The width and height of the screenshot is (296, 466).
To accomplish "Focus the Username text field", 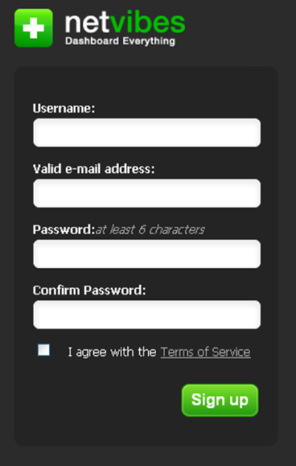I will 147,132.
